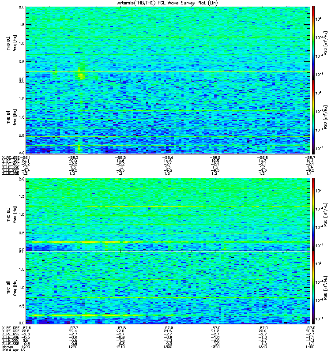The image size is (331, 353).
Task: Click the '1.5' frequency tick of the THC B∥ panel
Action: pyautogui.click(x=22, y=269)
